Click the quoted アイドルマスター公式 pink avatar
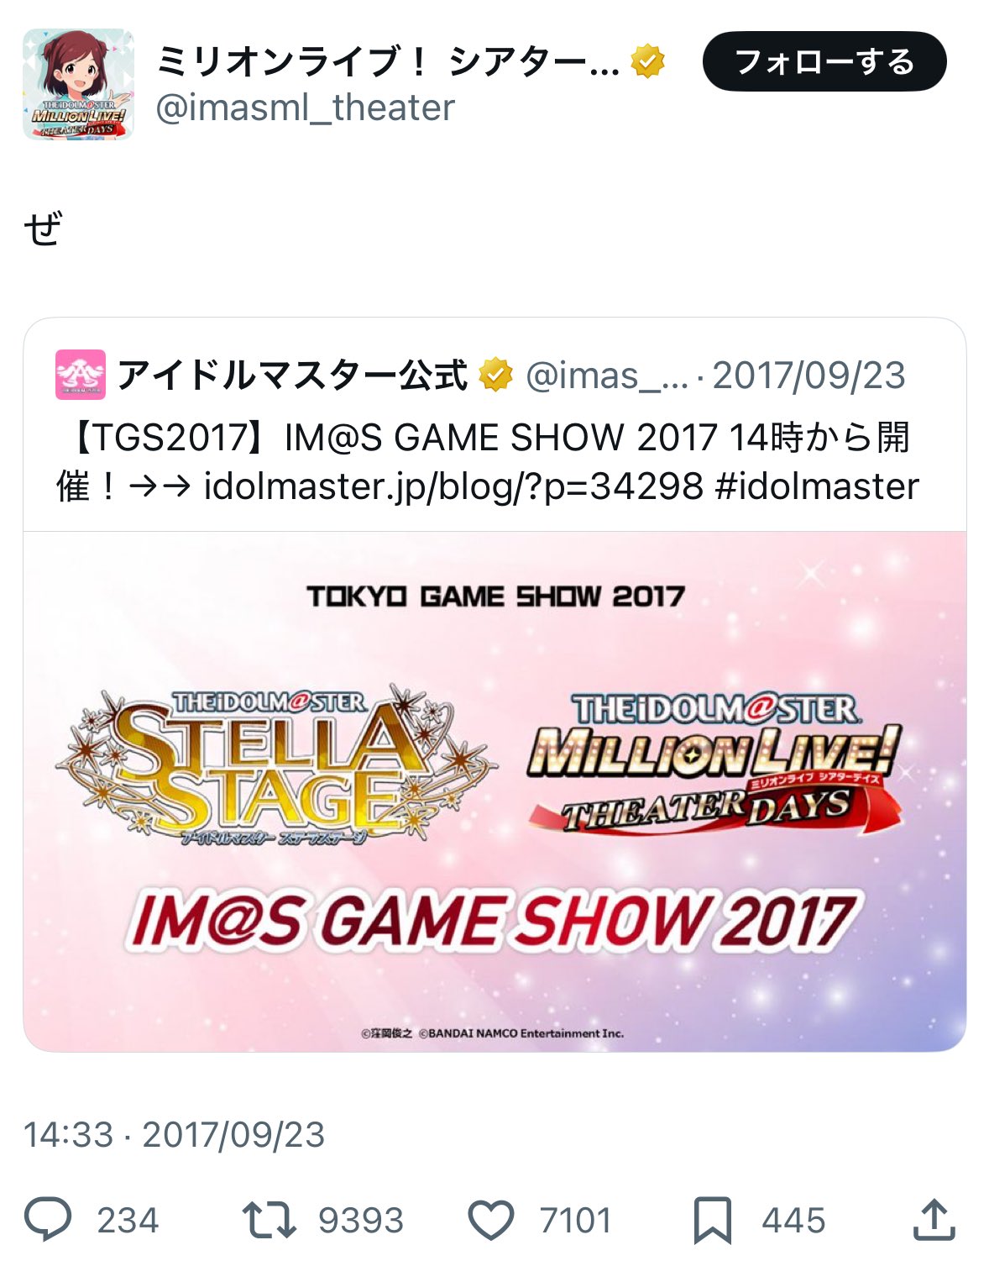The height and width of the screenshot is (1282, 989). (x=81, y=375)
